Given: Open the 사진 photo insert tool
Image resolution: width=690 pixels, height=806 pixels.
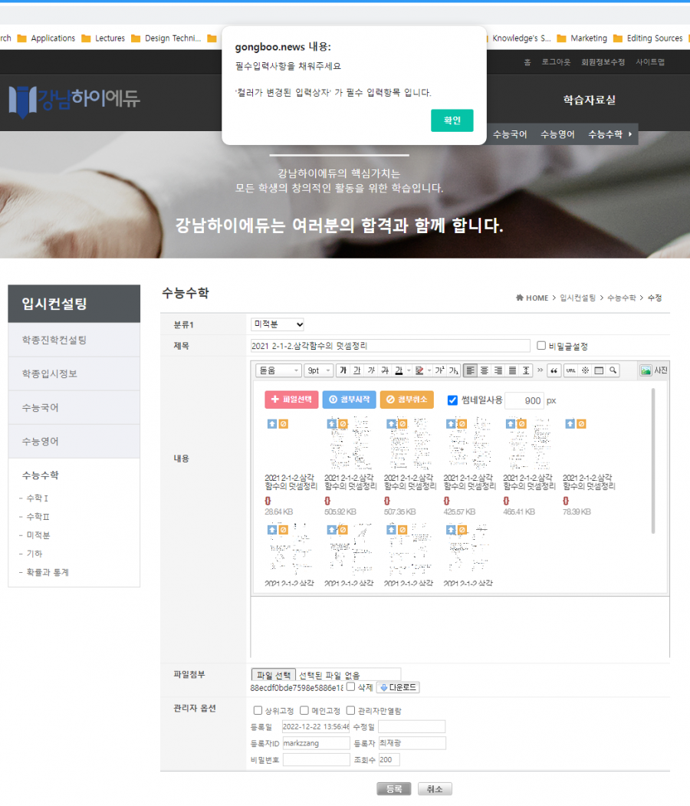Looking at the screenshot, I should tap(654, 370).
